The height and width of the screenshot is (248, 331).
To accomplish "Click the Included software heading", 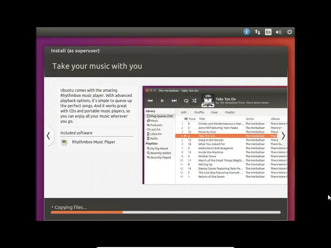I will [76, 133].
